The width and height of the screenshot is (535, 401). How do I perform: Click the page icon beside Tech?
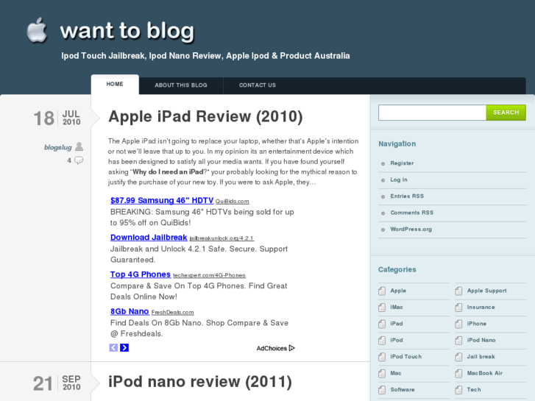[458, 390]
